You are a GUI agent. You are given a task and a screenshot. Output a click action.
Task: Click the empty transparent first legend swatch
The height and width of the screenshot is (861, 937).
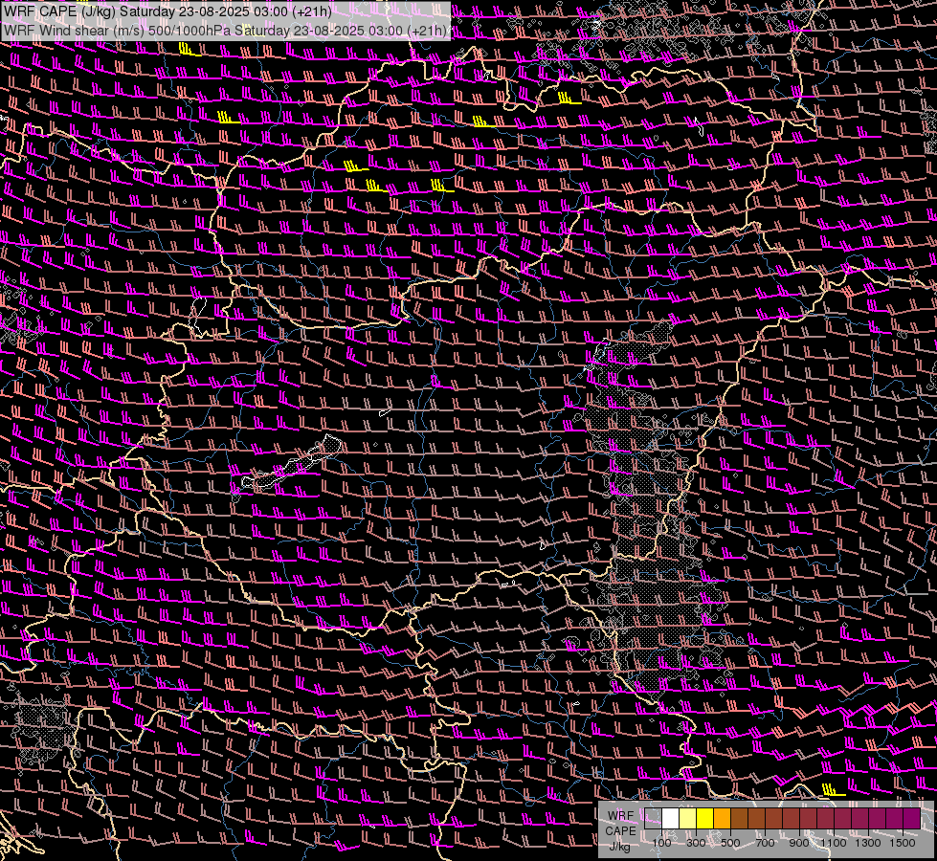click(x=653, y=818)
